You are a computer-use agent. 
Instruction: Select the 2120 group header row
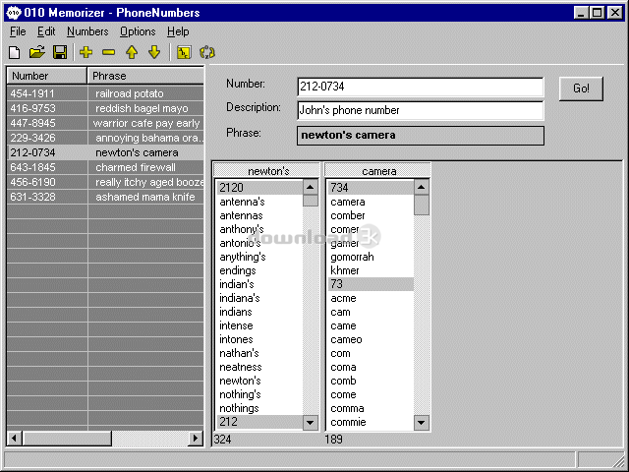tap(259, 188)
